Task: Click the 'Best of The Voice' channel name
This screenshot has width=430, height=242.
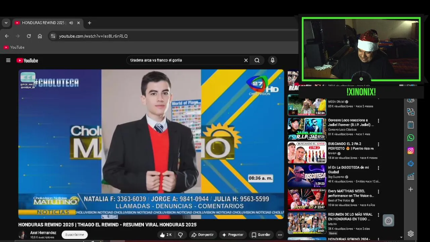Action: [x=339, y=200]
